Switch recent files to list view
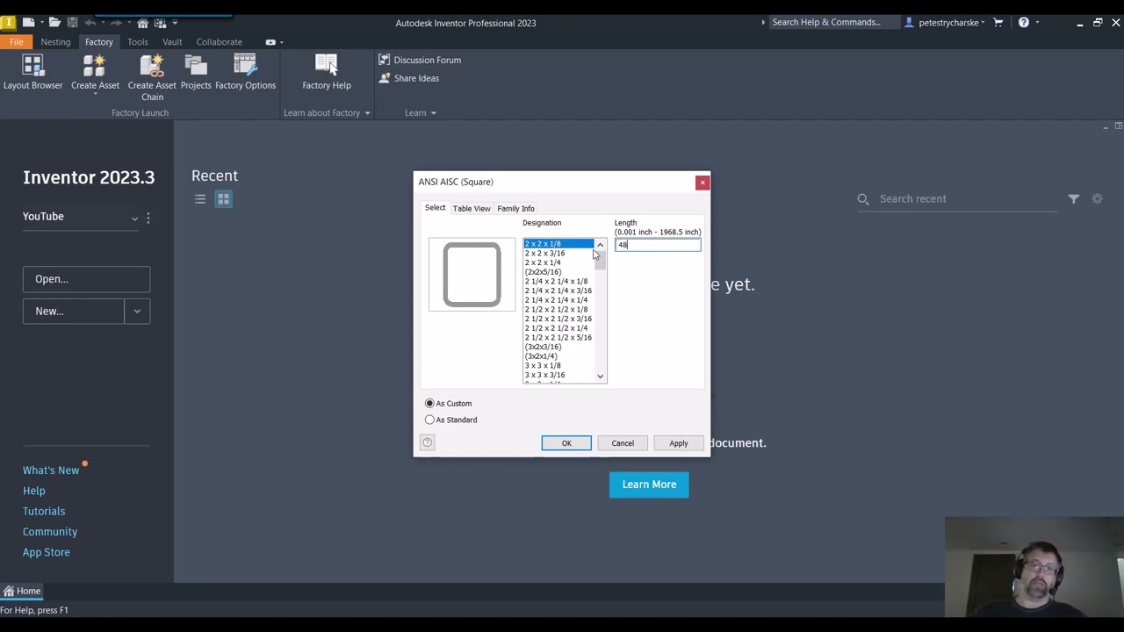Viewport: 1124px width, 632px height. (x=200, y=199)
